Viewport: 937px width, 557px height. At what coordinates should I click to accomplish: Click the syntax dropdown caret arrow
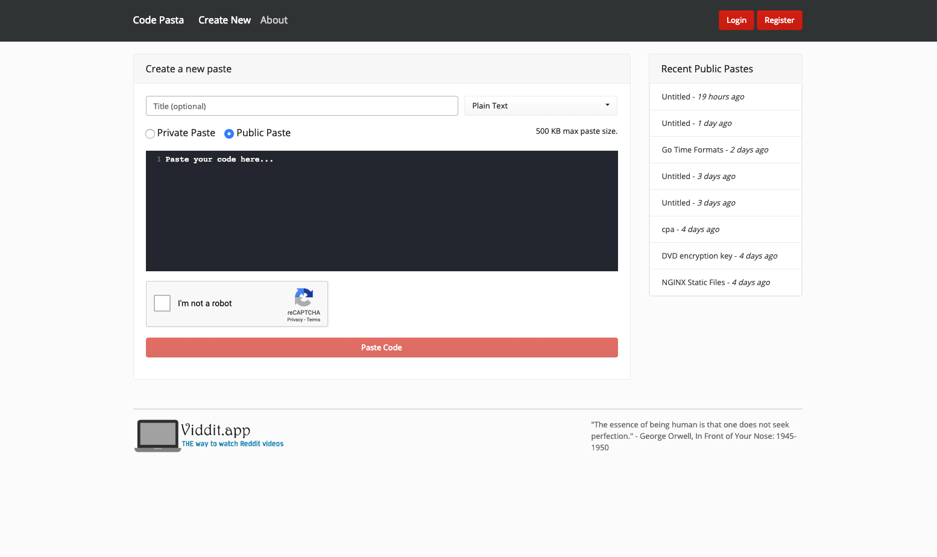(x=607, y=105)
